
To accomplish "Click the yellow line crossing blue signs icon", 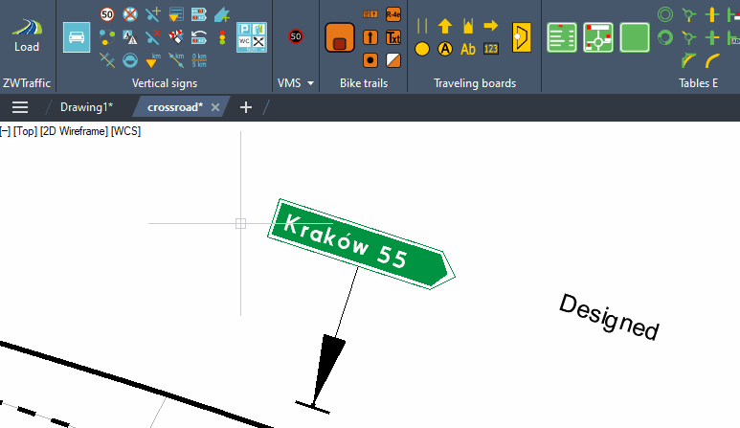I will (x=107, y=60).
